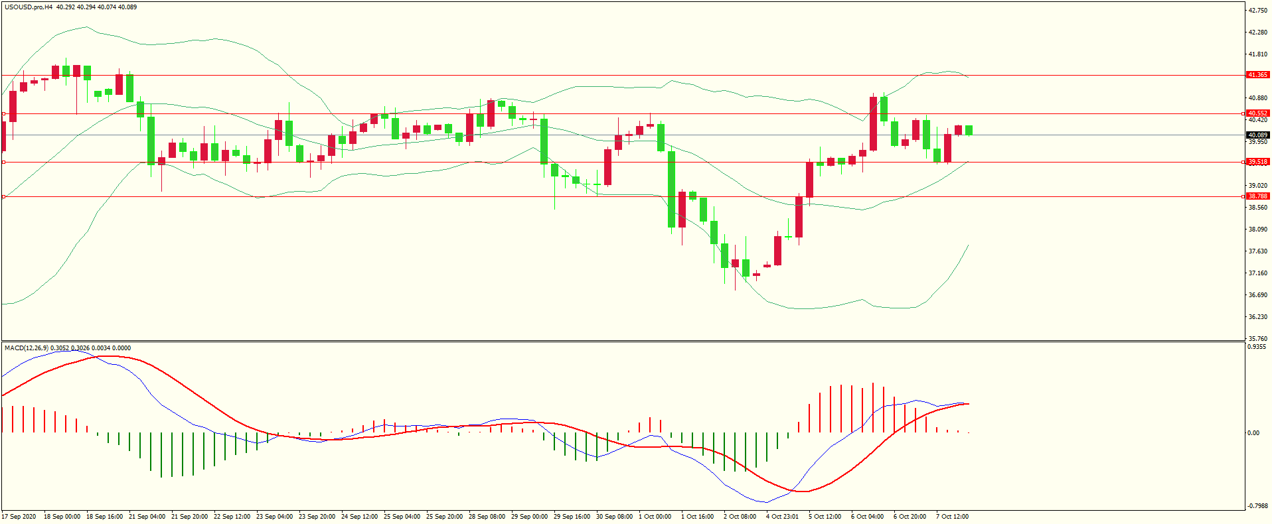
Task: Click the 17 Sep 2020 date label
Action: click(19, 517)
